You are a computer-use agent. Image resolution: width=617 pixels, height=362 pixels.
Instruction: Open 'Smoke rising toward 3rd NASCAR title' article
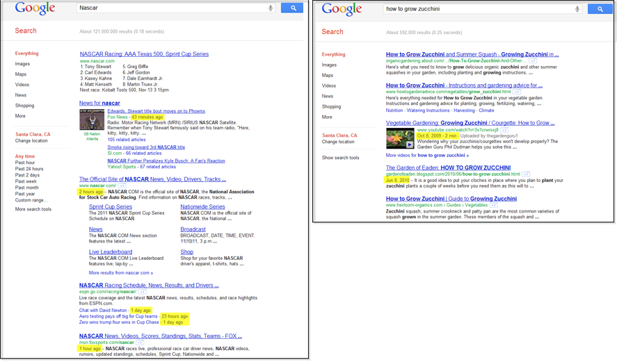146,147
